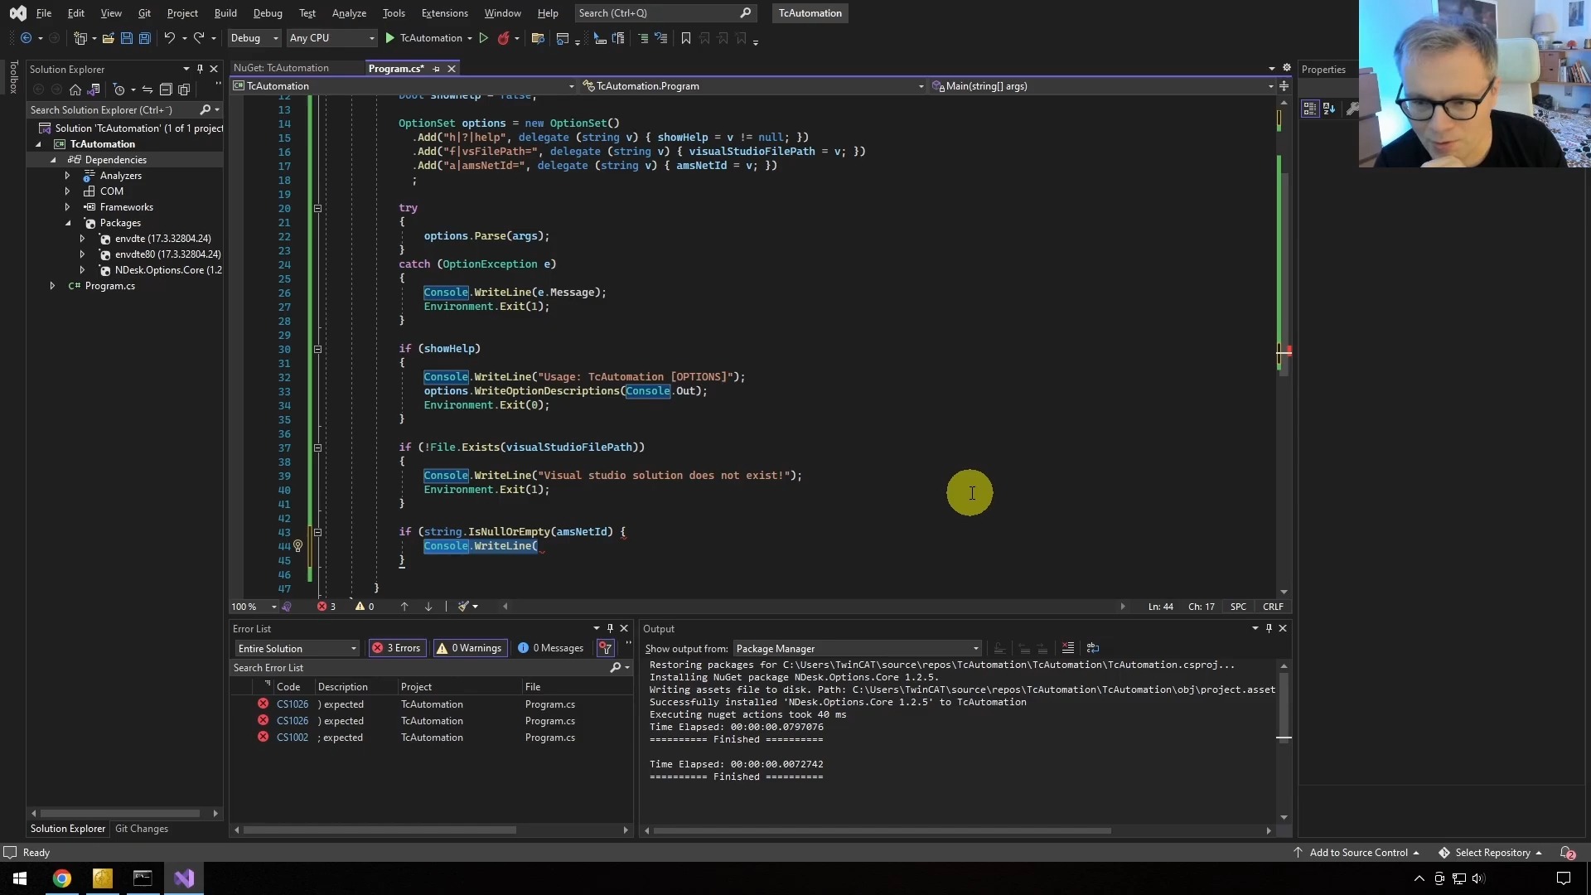Open the Show output from dropdown
1591x895 pixels.
click(858, 649)
